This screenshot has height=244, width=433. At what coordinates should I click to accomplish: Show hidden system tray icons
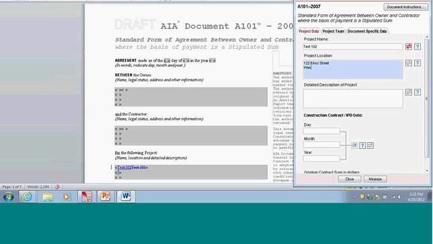point(355,197)
